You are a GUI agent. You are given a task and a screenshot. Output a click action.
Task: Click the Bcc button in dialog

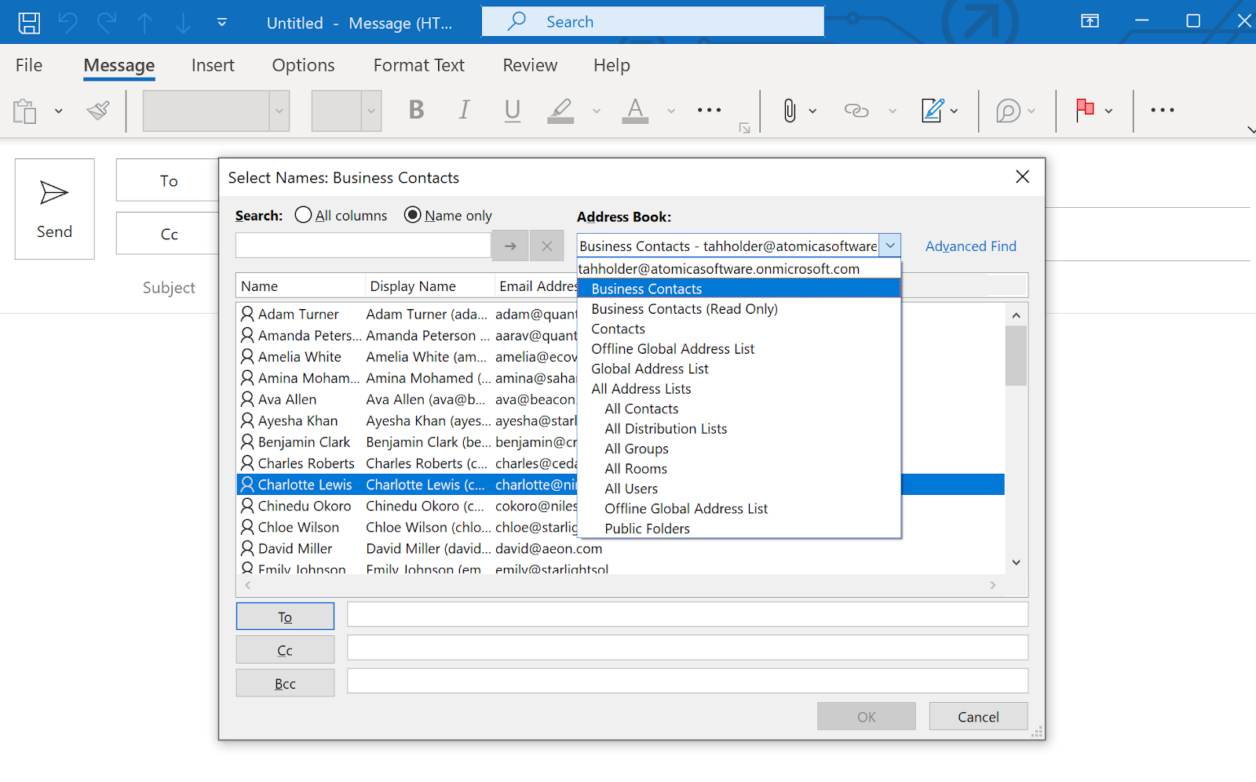(285, 683)
